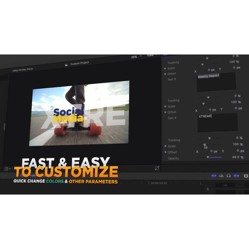Click the solo headphones icon
Viewport: 249px width, 249px height.
coord(229,176)
